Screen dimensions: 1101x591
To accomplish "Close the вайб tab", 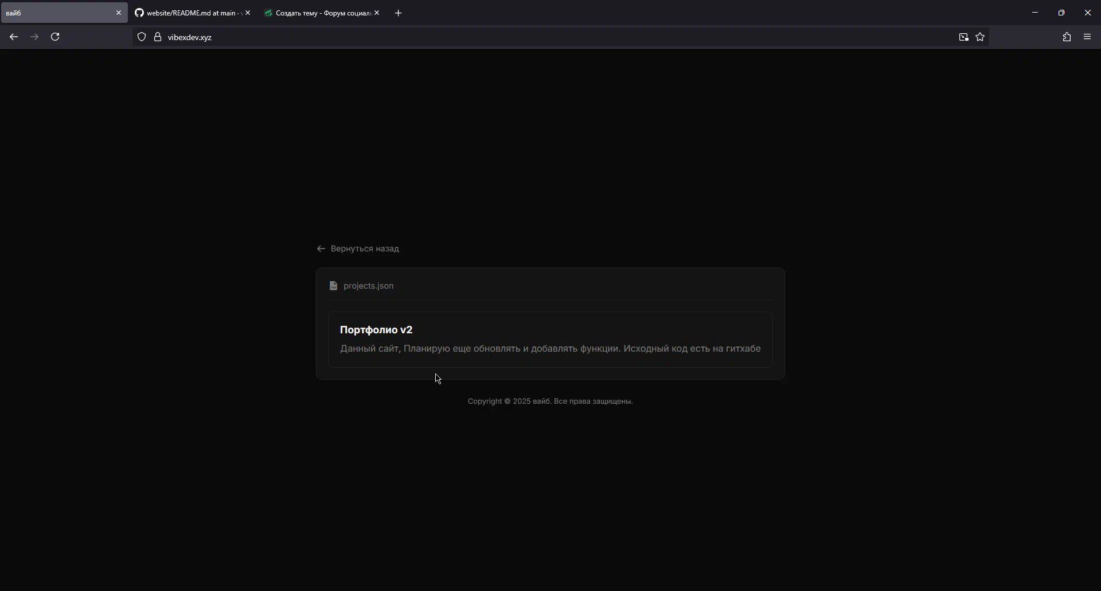I will (x=119, y=13).
